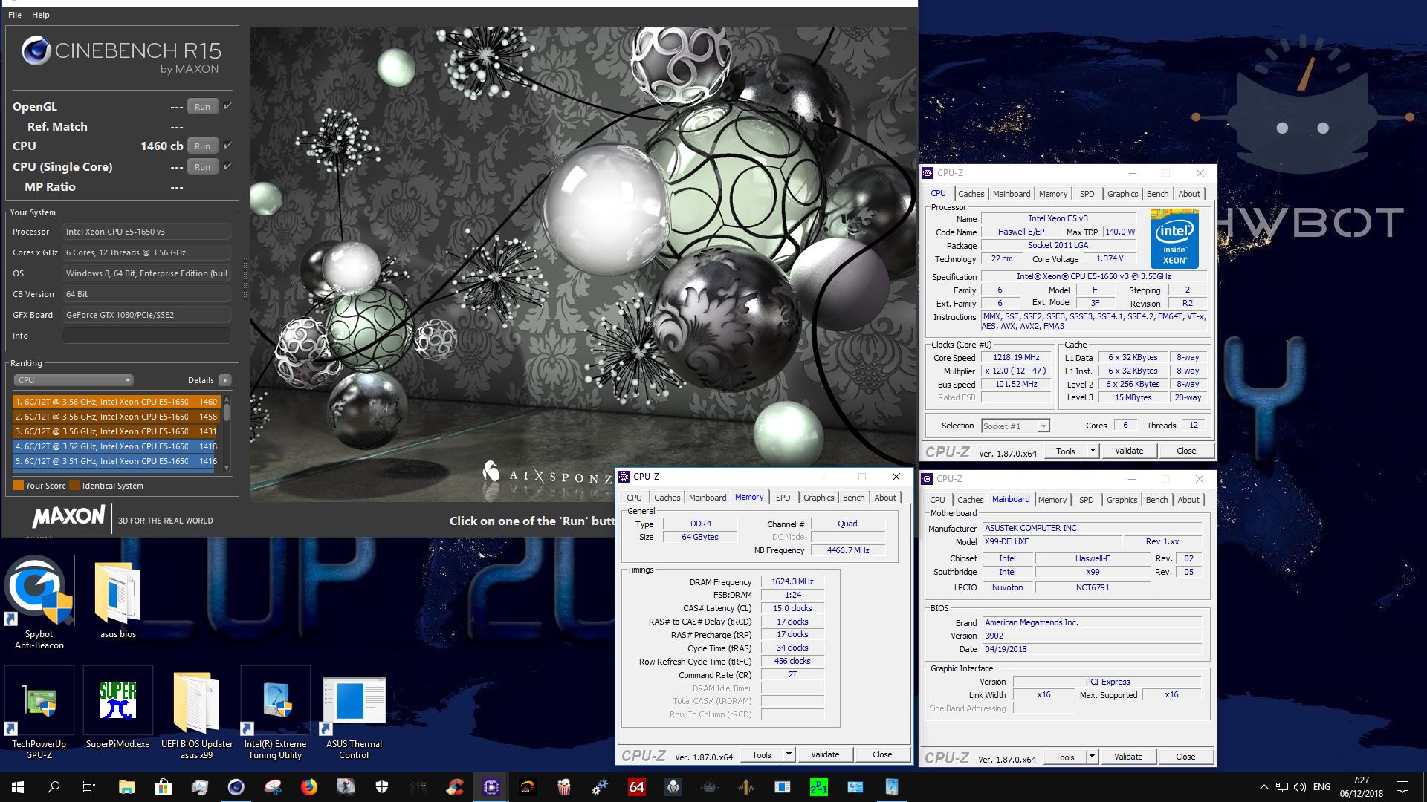The height and width of the screenshot is (802, 1427).
Task: Click Close button in CPU-Z Mainboard window
Action: [x=1185, y=757]
